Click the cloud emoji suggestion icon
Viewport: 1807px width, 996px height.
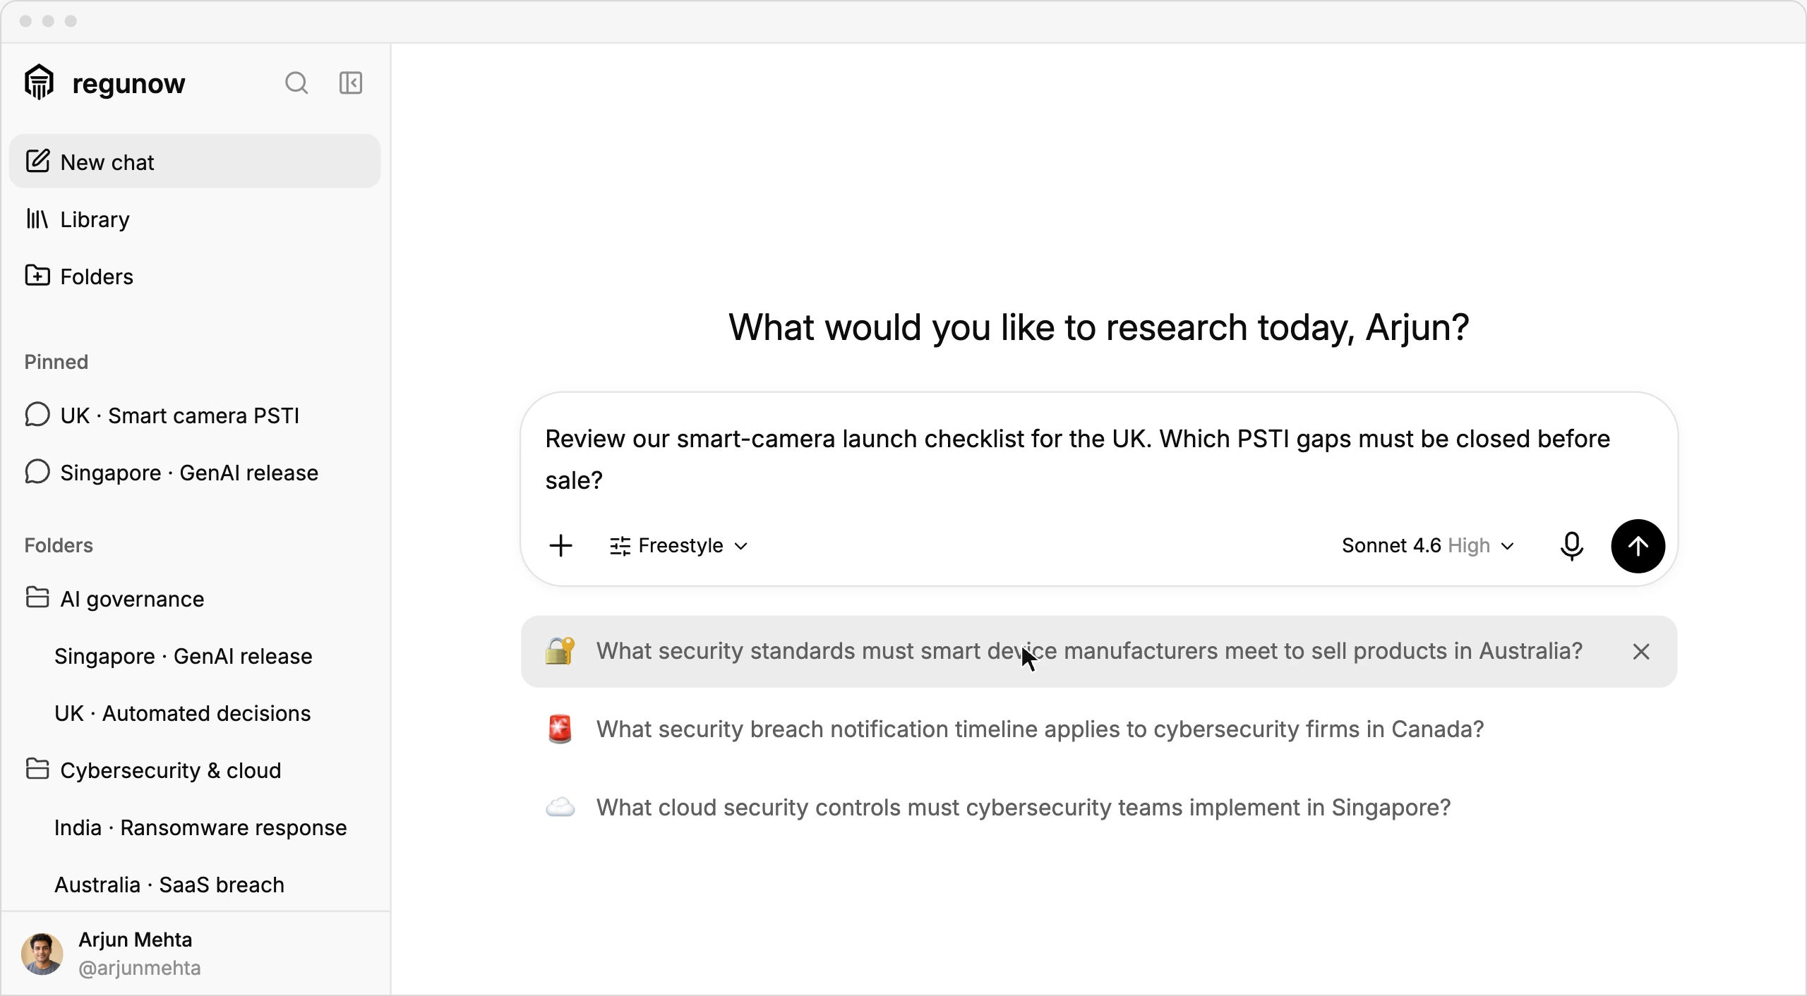[x=560, y=808]
